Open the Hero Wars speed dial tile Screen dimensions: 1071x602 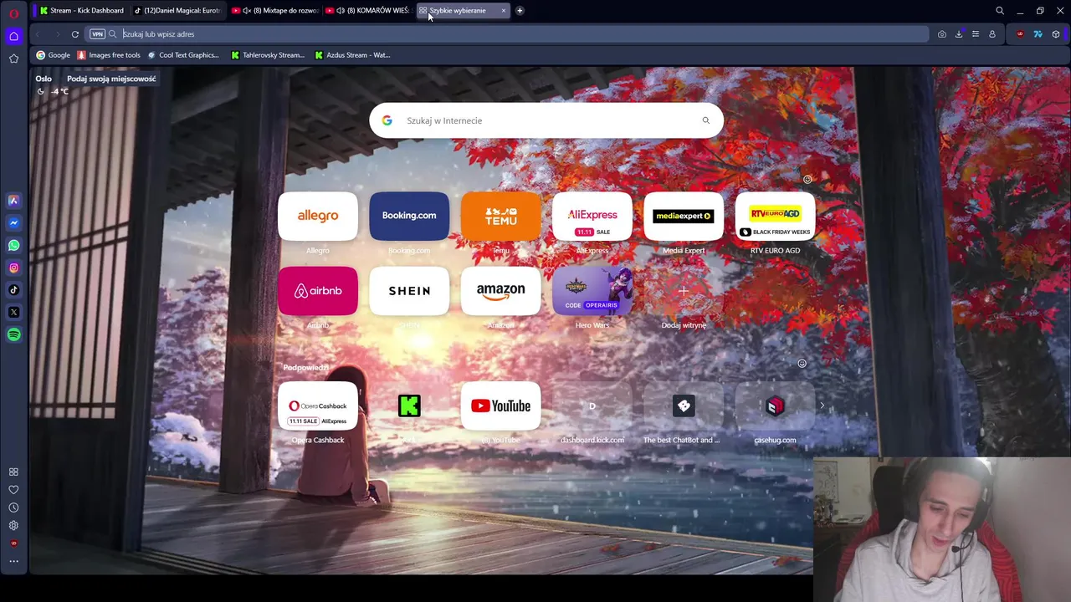pyautogui.click(x=592, y=291)
